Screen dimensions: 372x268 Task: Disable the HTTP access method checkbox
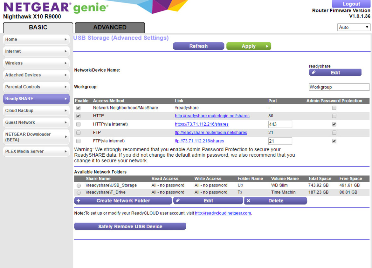pos(78,116)
